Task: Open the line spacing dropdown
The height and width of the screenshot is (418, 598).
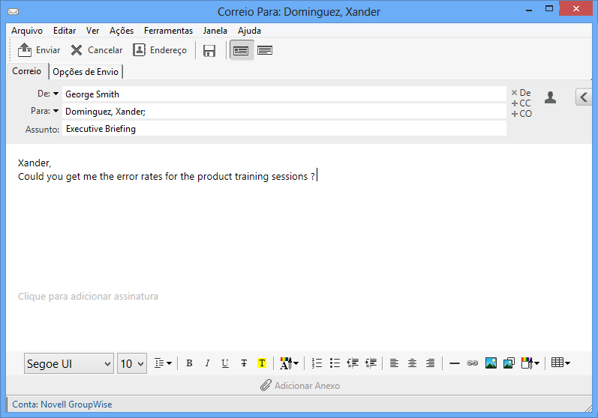Action: (x=163, y=363)
